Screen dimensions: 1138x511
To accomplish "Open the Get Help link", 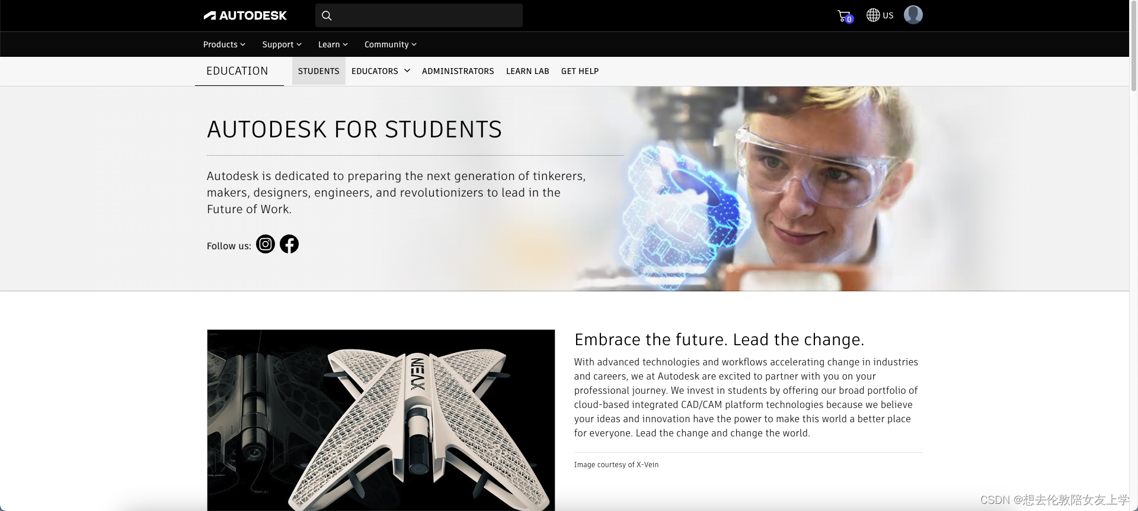I will pos(580,71).
